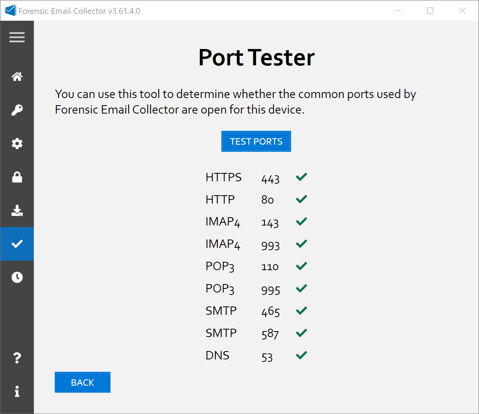This screenshot has width=479, height=414.
Task: Show the info icon about page
Action: tap(17, 391)
